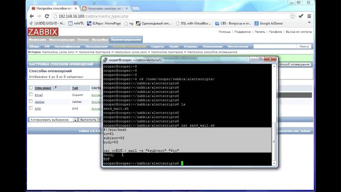
Task: Open the ELRepo HomePage bookmark
Action: [x=104, y=23]
